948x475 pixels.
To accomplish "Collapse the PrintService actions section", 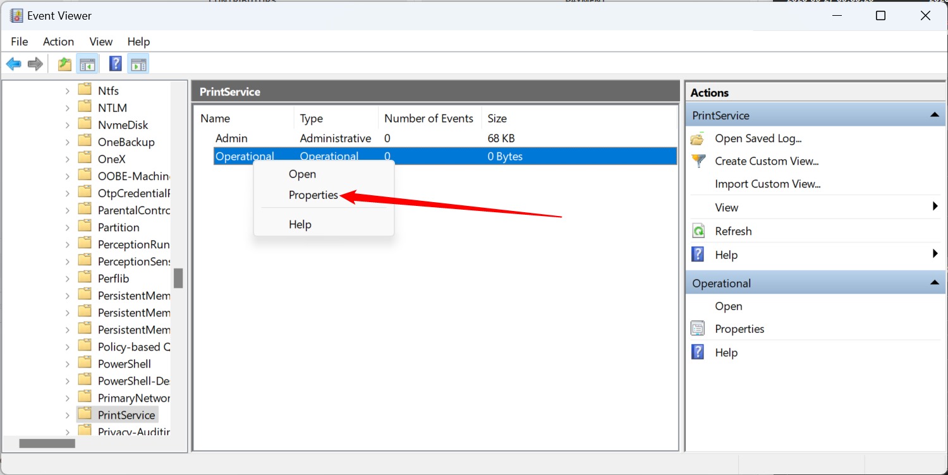I will coord(934,116).
